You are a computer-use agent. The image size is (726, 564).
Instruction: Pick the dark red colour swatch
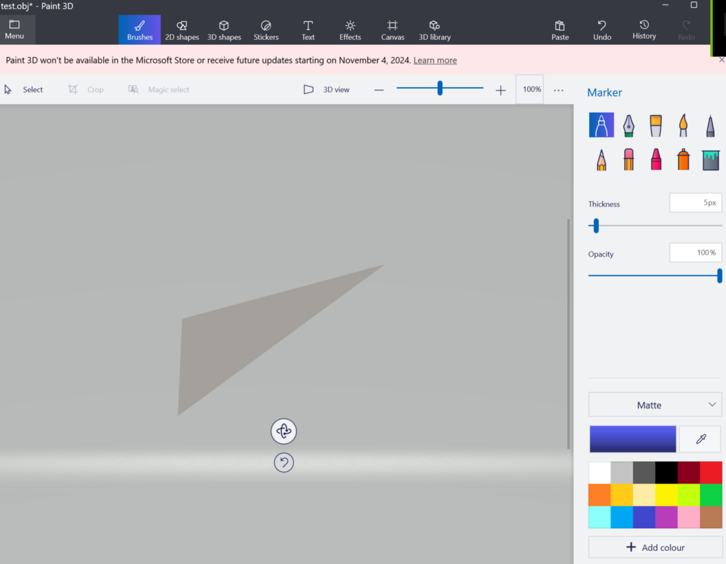[x=689, y=472]
